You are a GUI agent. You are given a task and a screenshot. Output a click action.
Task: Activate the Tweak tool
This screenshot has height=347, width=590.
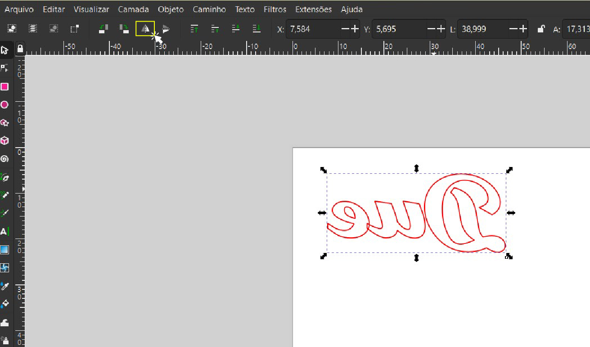pos(5,322)
